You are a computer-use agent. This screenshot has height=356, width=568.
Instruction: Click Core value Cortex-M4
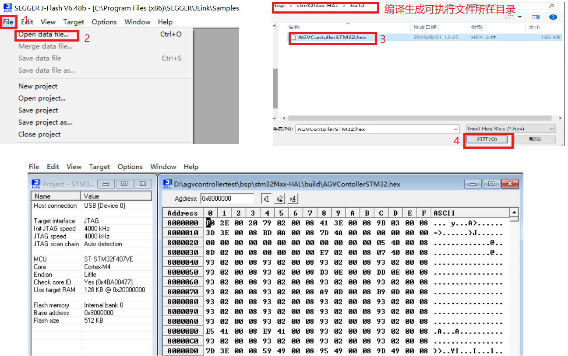click(x=98, y=267)
